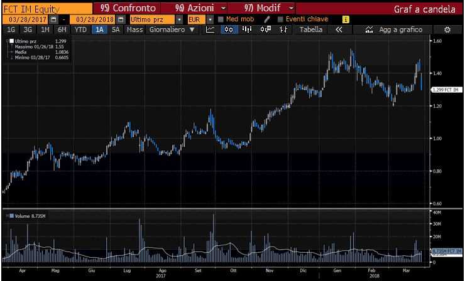Expand the EUR currency dropdown
Screen dimensions: 465x281
click(210, 19)
